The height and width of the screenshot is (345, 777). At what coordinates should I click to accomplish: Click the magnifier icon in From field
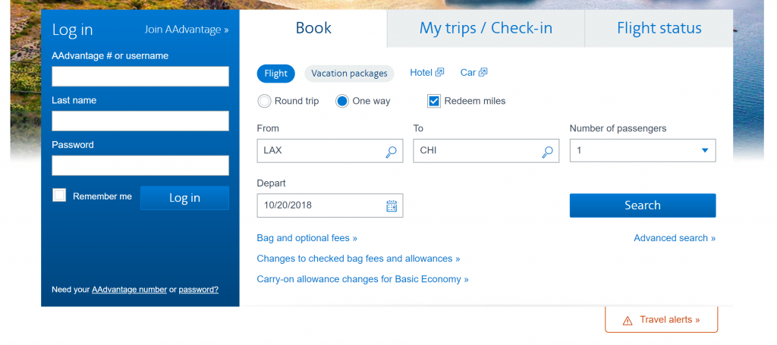391,152
